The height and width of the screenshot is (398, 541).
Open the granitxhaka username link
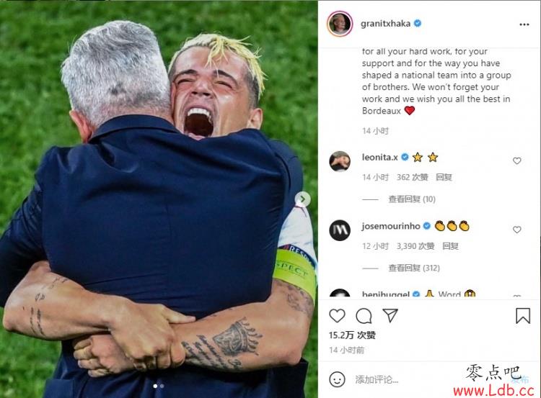[x=385, y=24]
